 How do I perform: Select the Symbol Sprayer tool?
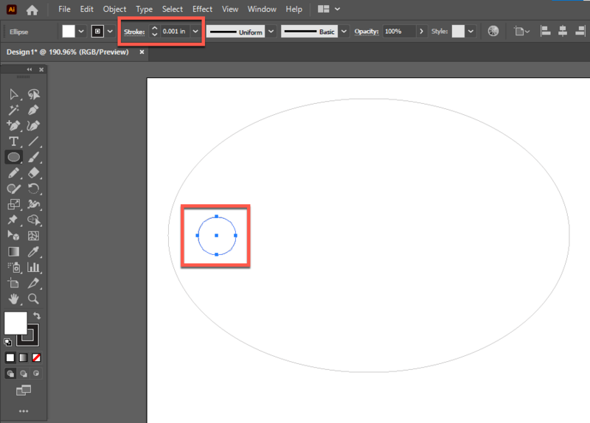(x=13, y=268)
